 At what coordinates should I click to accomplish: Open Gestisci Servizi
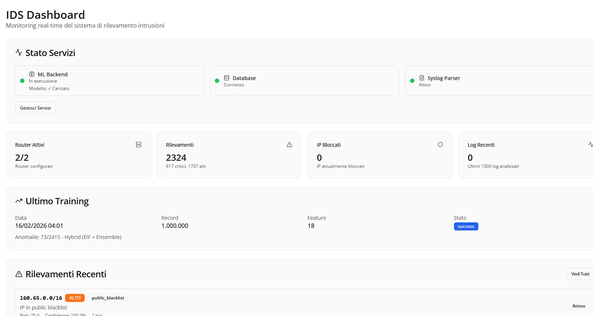click(x=35, y=108)
